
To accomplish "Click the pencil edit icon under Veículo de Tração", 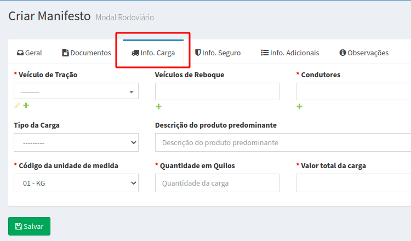I will coord(17,106).
